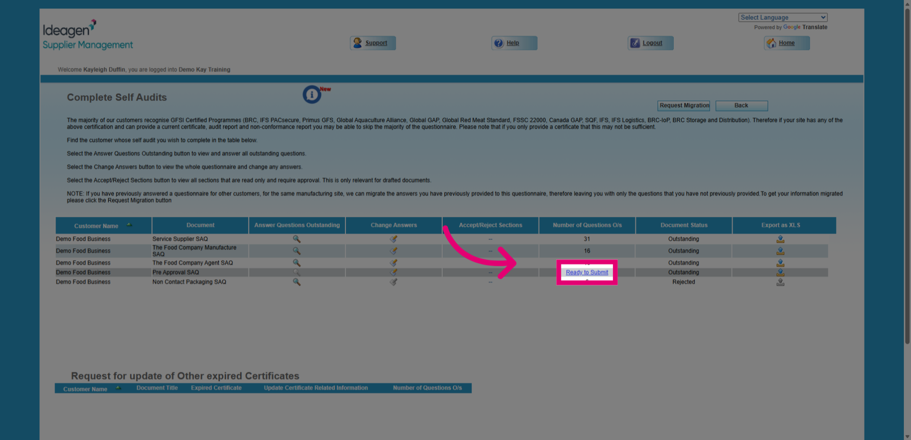
Task: Open answer questions for Non Contact Packaging SAQ
Action: coord(297,282)
